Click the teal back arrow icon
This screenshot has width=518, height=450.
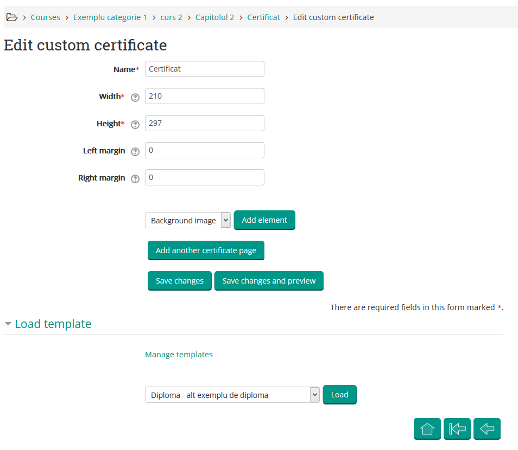[487, 428]
